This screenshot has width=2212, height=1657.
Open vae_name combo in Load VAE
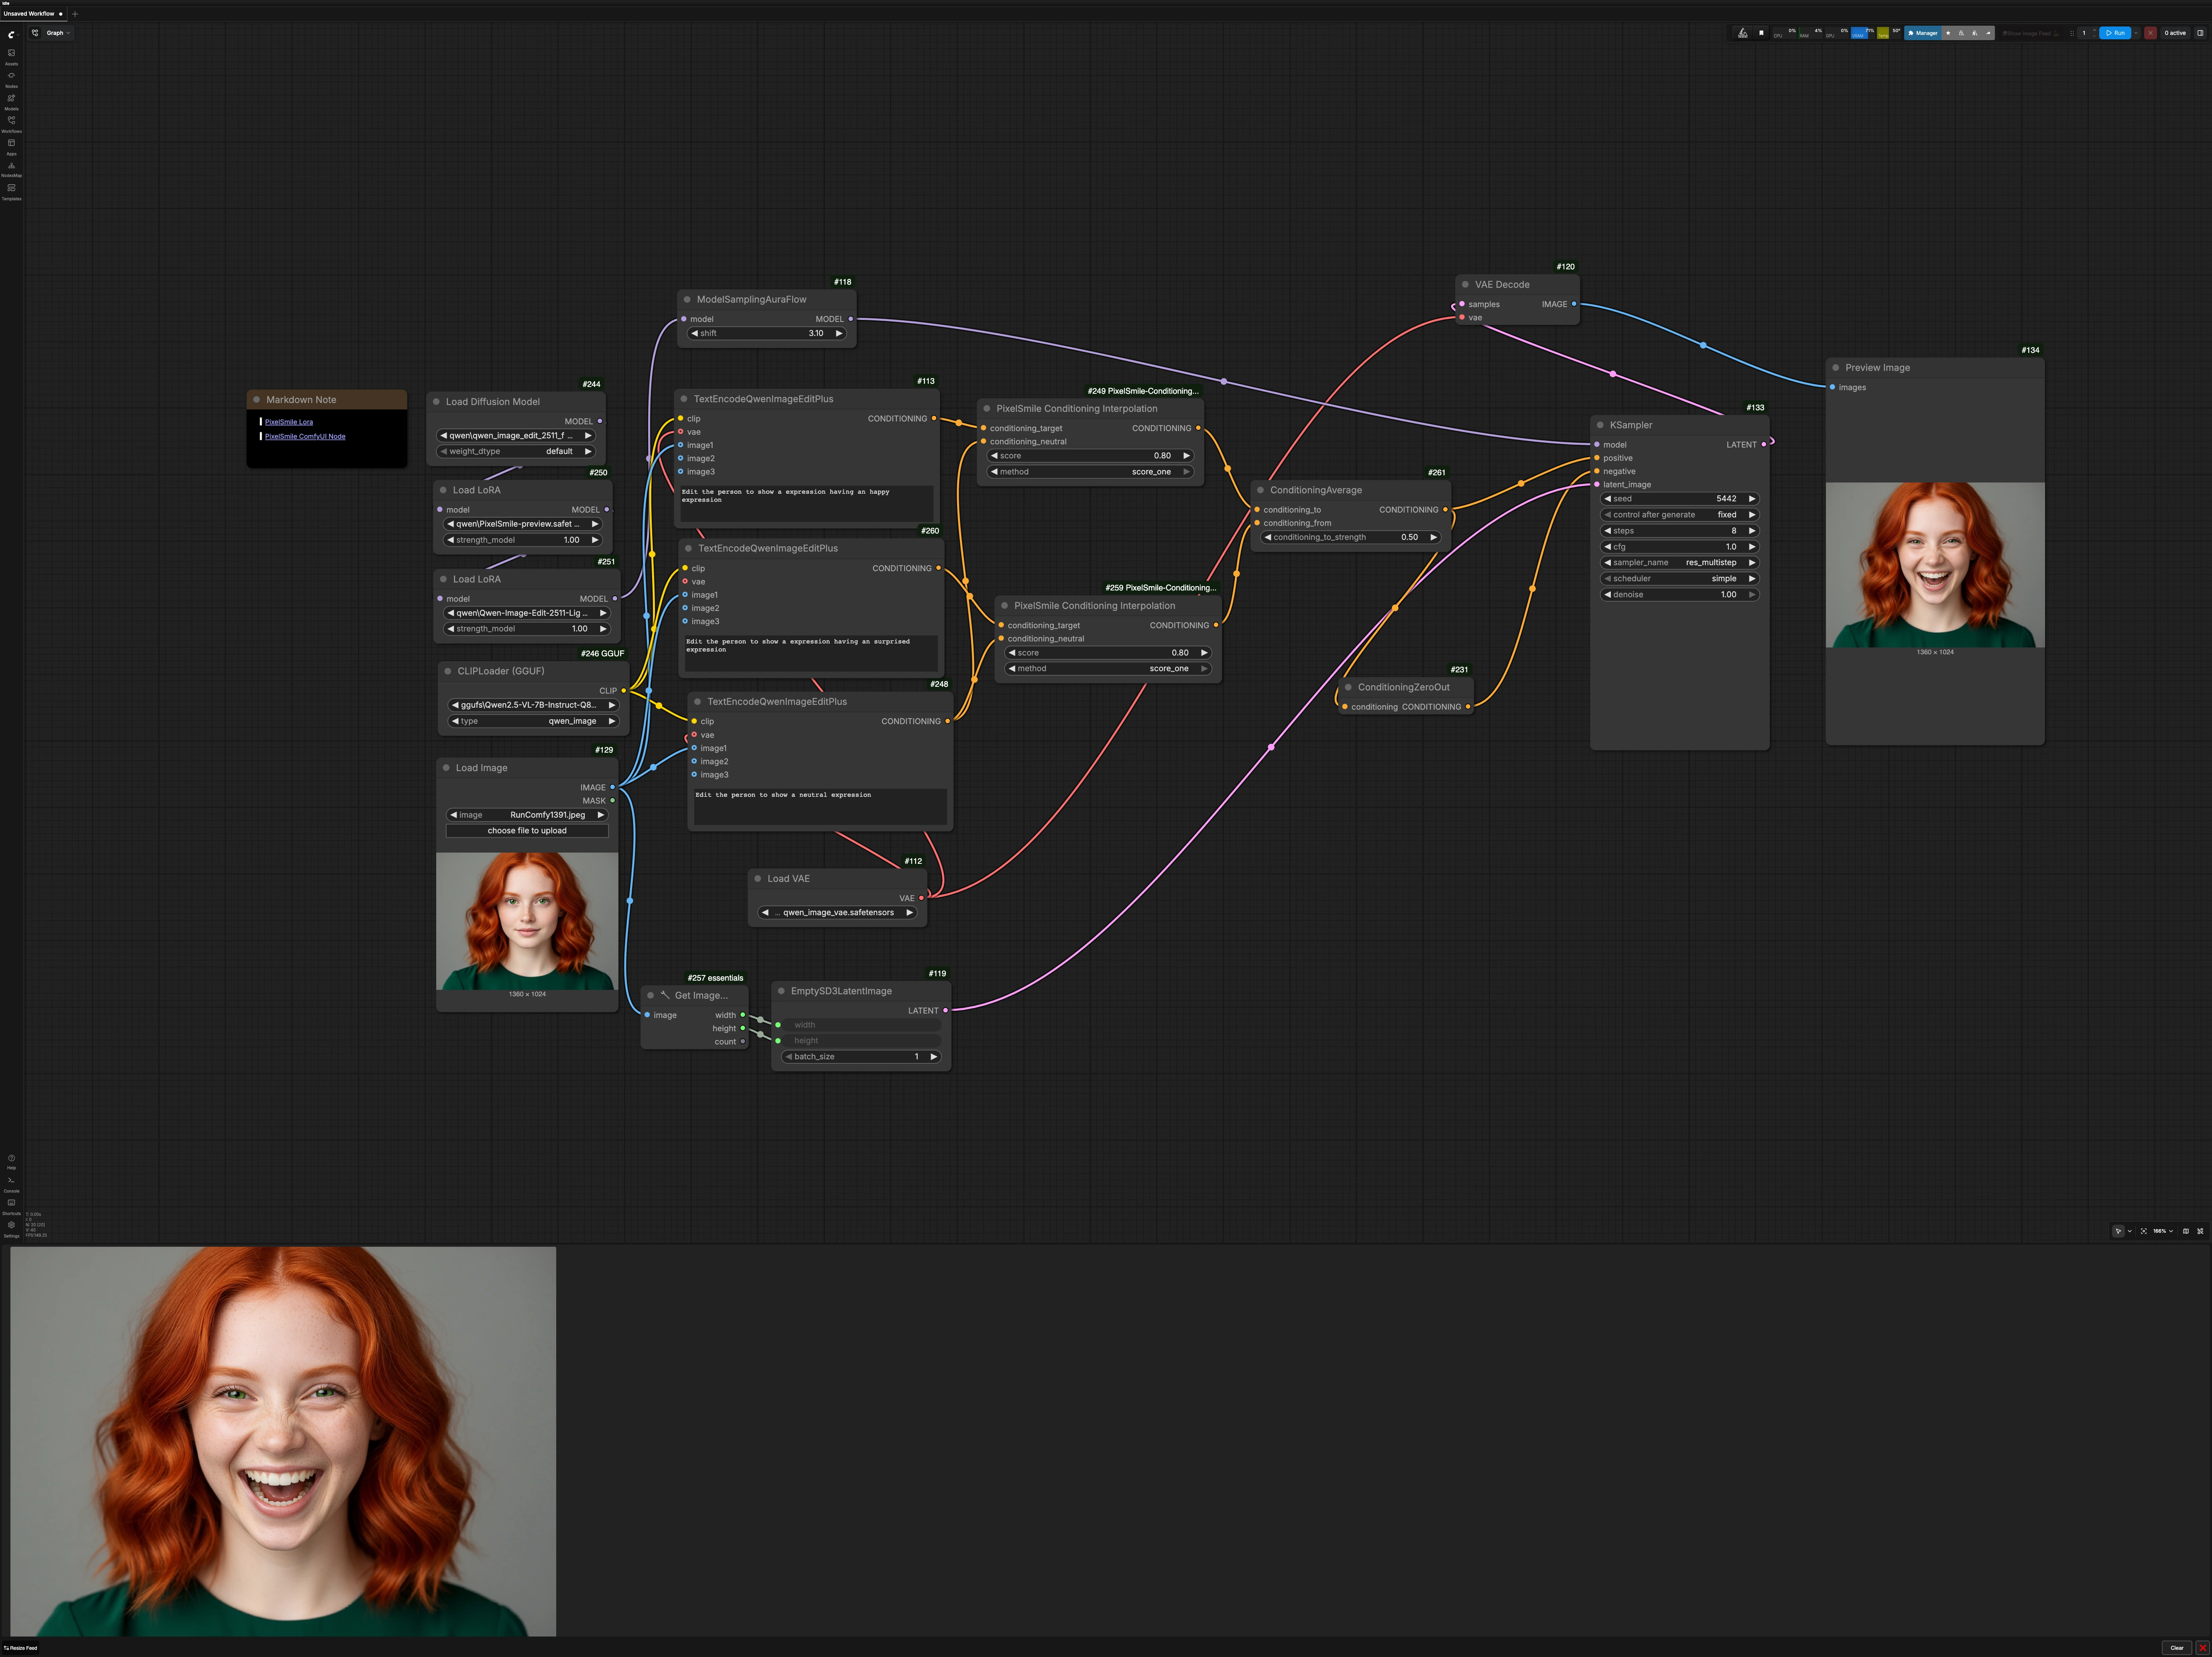(837, 912)
